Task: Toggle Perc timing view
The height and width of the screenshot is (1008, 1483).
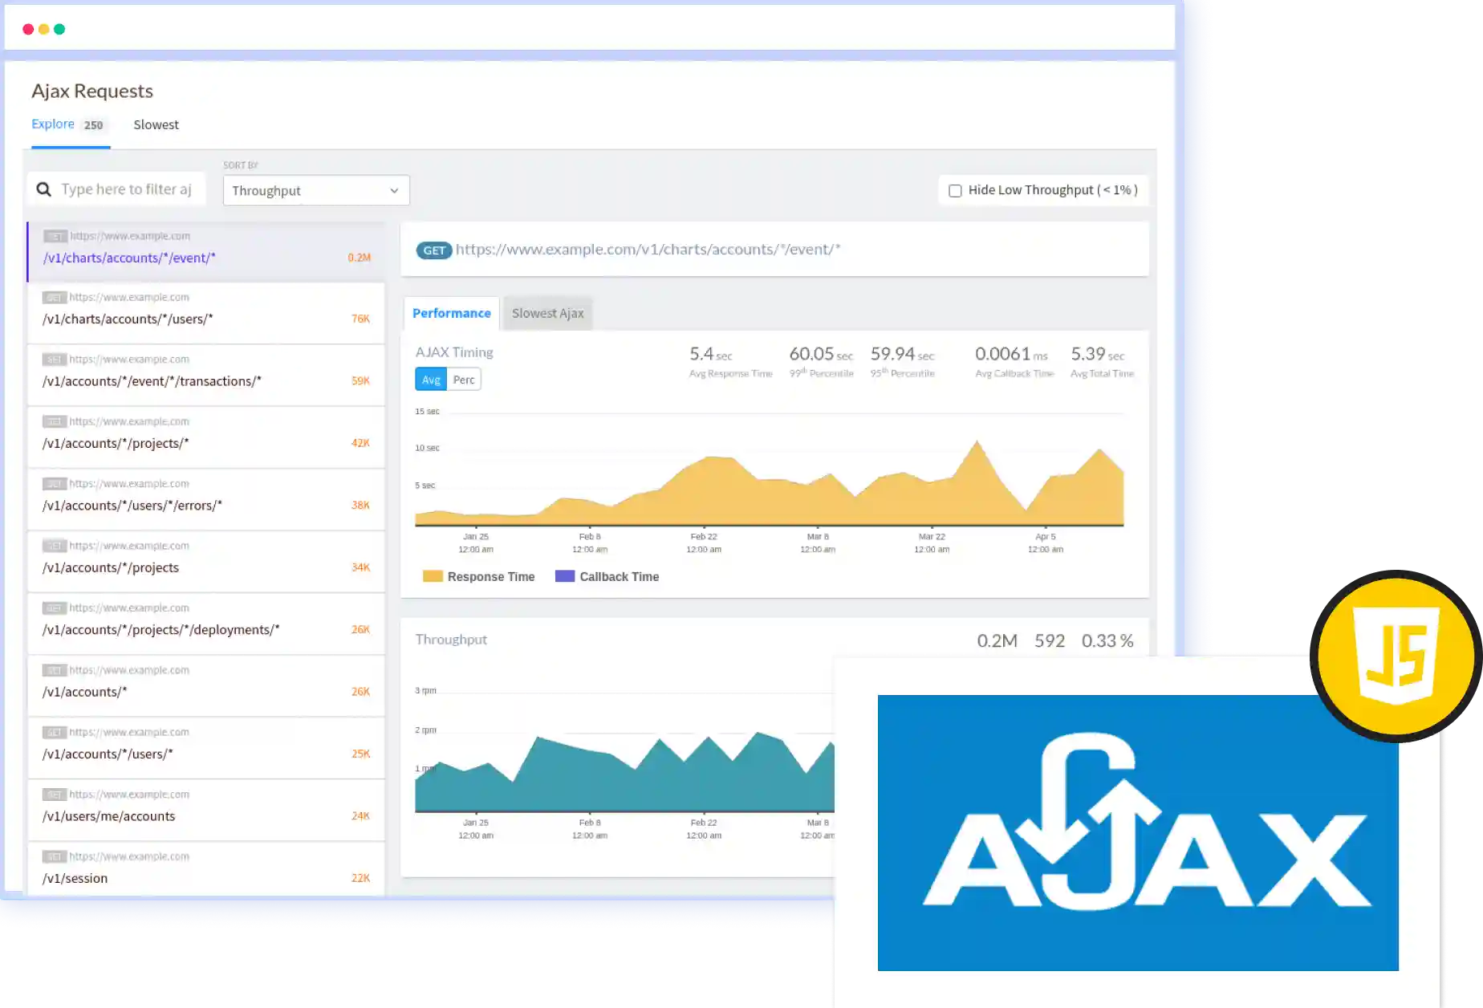Action: [464, 380]
